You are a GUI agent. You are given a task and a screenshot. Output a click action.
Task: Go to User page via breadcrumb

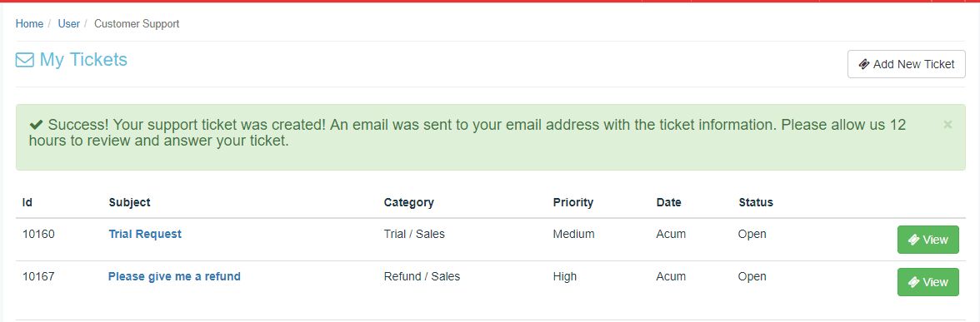[68, 23]
